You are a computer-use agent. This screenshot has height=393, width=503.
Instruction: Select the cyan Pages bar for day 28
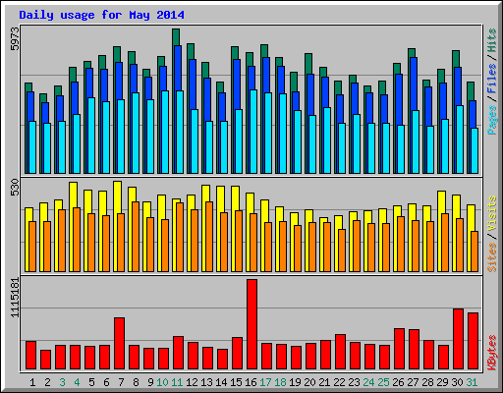point(430,149)
